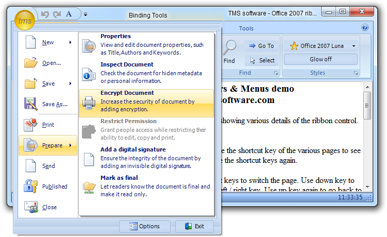Open the quick access toolbar customize dropdown
387x237 pixels.
pyautogui.click(x=86, y=14)
